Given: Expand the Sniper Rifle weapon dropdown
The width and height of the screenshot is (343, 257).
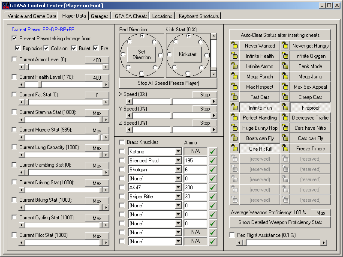Looking at the screenshot, I should 178,197.
